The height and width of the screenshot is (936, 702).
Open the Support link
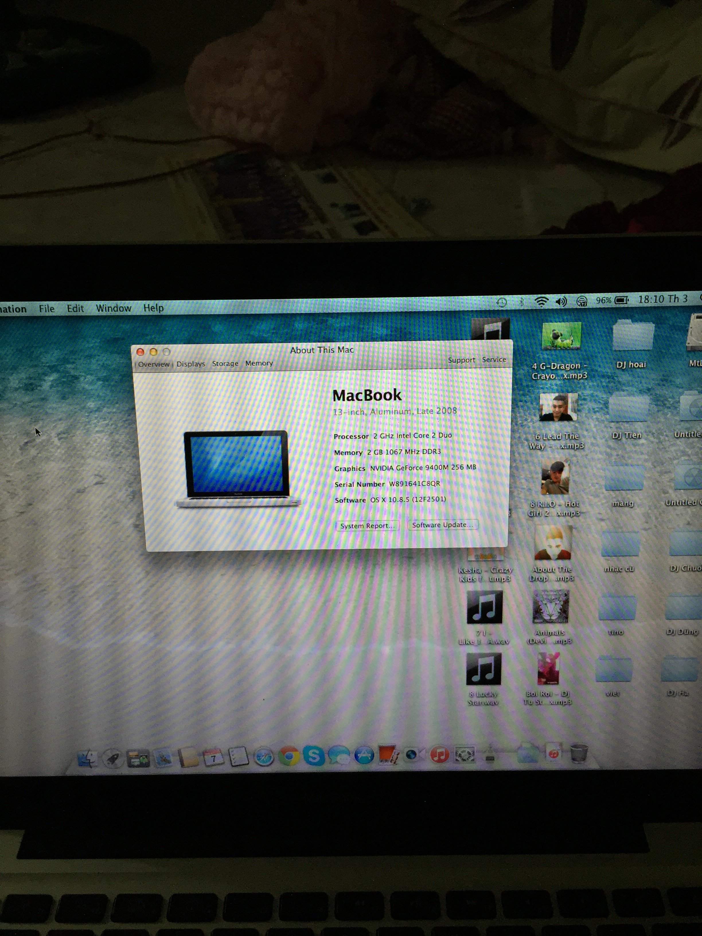click(462, 360)
